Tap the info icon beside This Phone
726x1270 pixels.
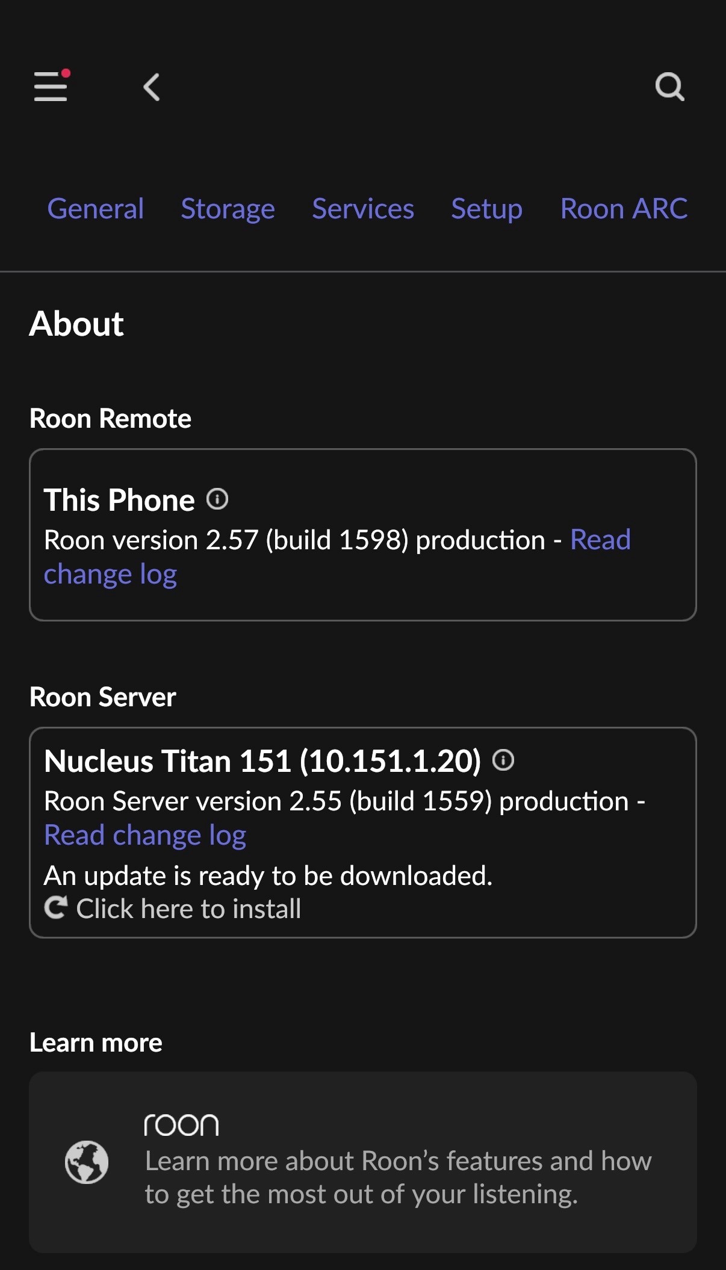pos(217,499)
